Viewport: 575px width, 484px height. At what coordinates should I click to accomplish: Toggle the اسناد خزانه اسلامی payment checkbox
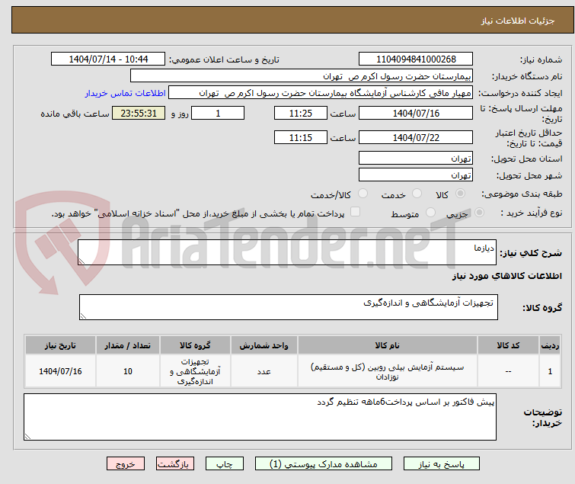[355, 212]
